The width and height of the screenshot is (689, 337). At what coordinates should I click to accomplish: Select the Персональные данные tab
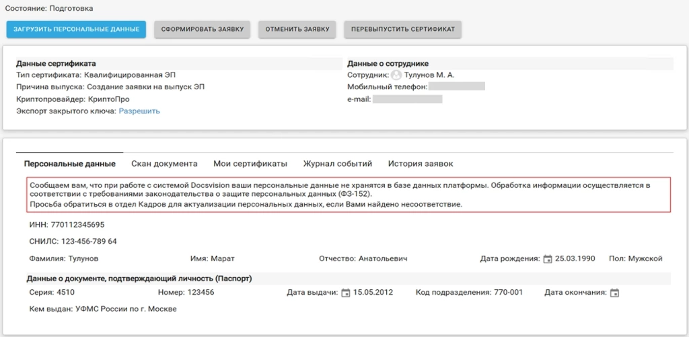coord(69,163)
